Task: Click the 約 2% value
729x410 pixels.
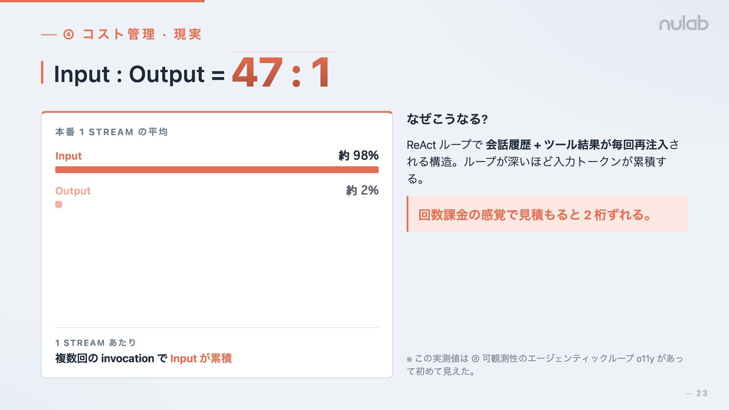Action: [362, 191]
